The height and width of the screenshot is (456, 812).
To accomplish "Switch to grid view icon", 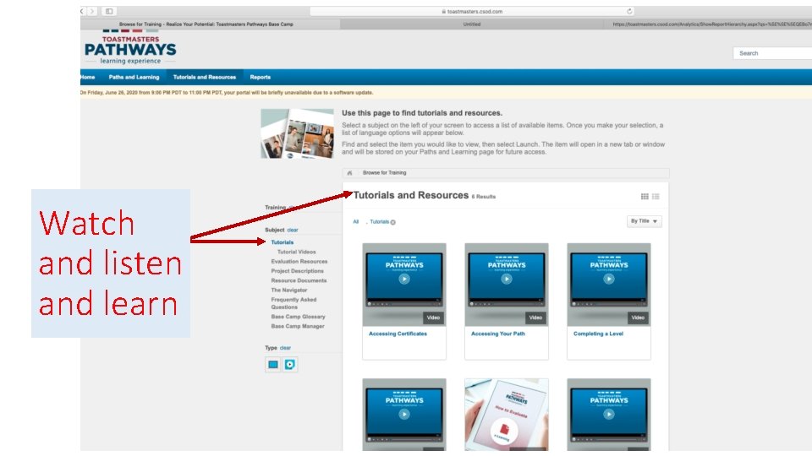I will [x=645, y=197].
